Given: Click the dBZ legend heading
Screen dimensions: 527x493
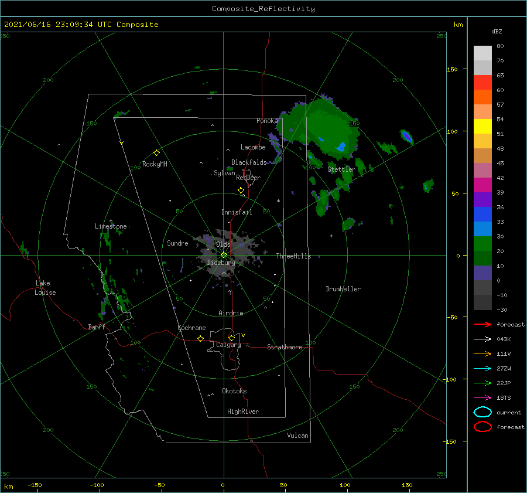Looking at the screenshot, I should coord(497,31).
